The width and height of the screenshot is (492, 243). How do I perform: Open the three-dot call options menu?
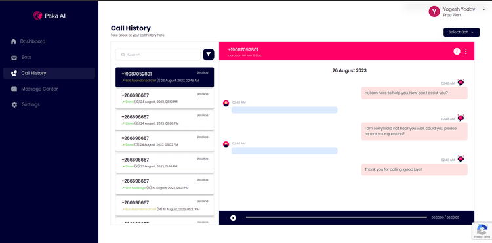pyautogui.click(x=466, y=51)
